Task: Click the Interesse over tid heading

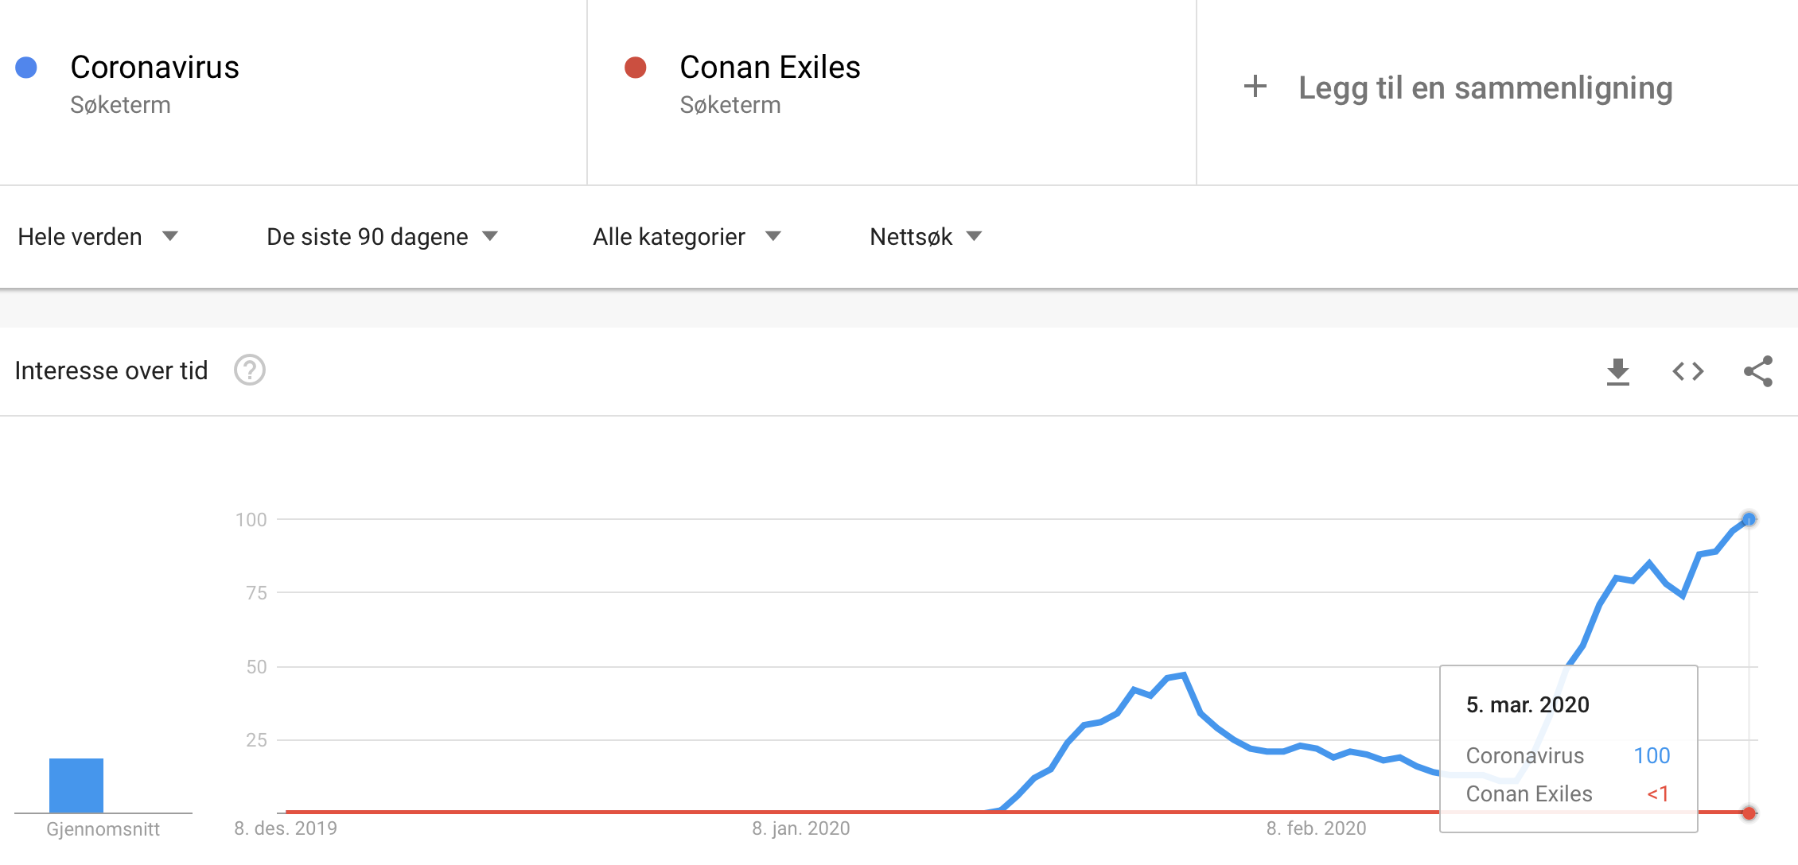Action: coord(111,370)
